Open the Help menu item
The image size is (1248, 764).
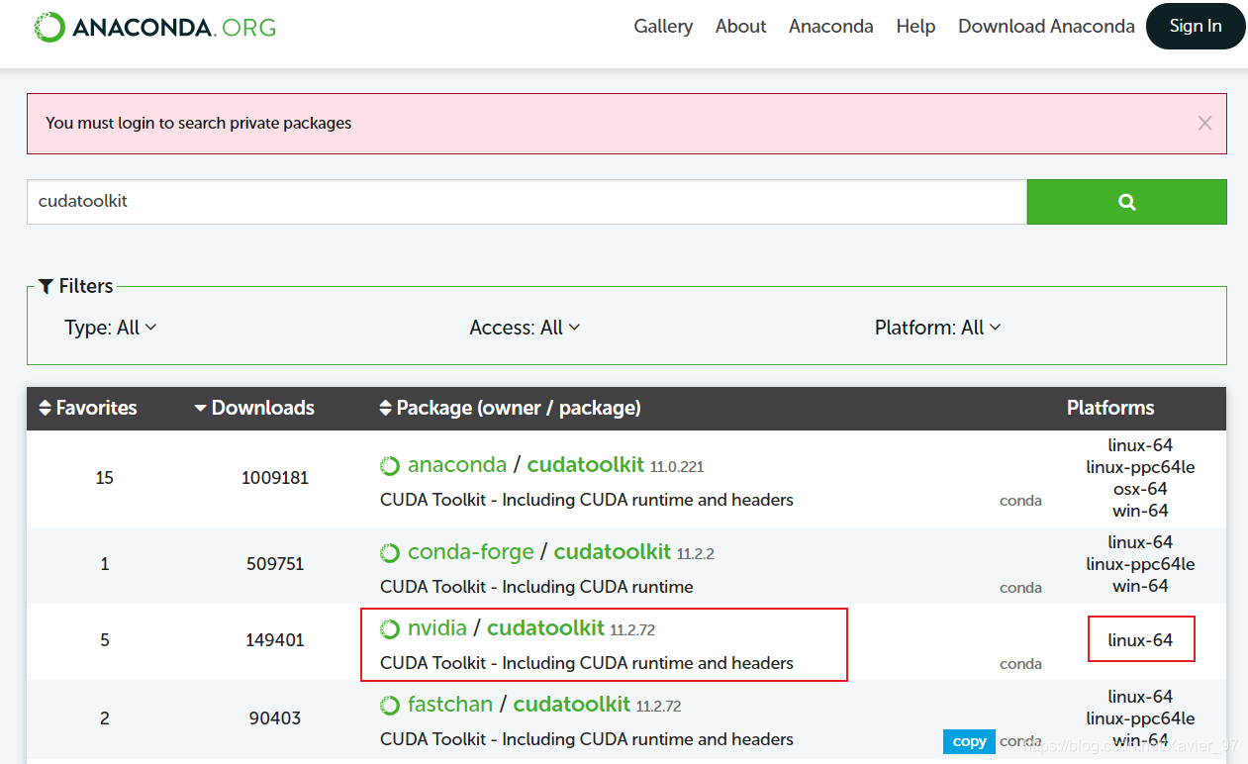point(915,27)
